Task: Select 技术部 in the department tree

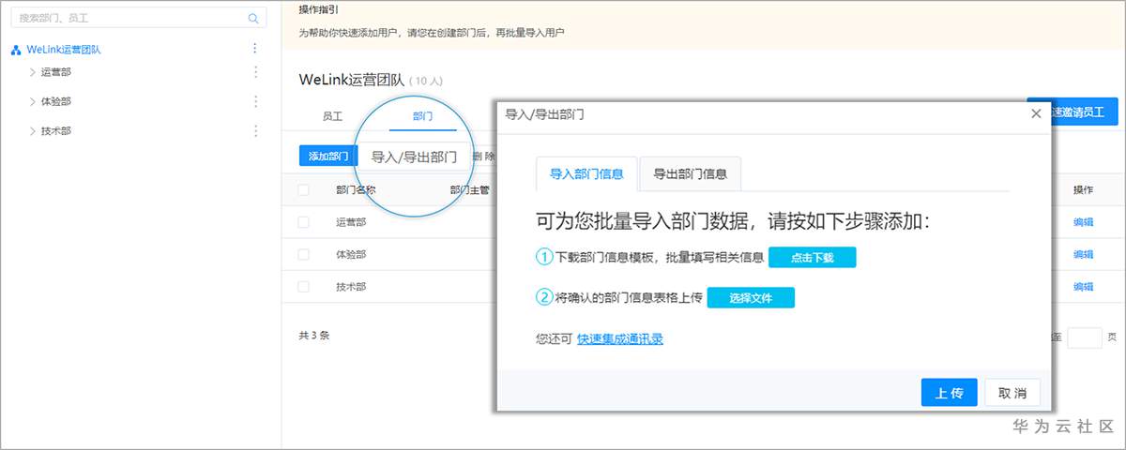Action: [56, 131]
